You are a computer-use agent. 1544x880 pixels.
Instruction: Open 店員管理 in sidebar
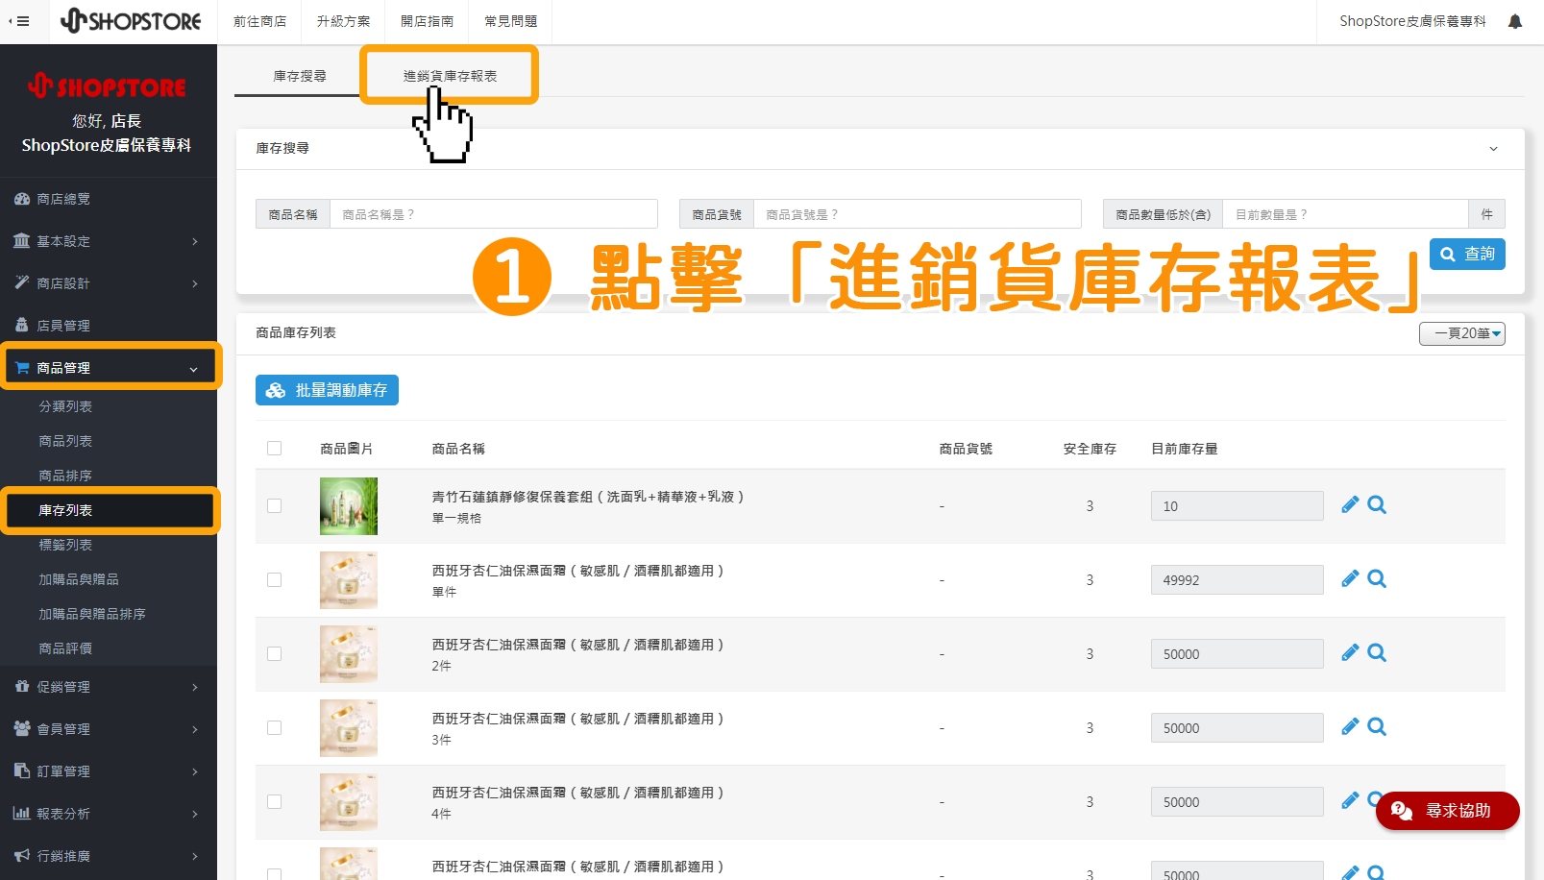pos(109,326)
